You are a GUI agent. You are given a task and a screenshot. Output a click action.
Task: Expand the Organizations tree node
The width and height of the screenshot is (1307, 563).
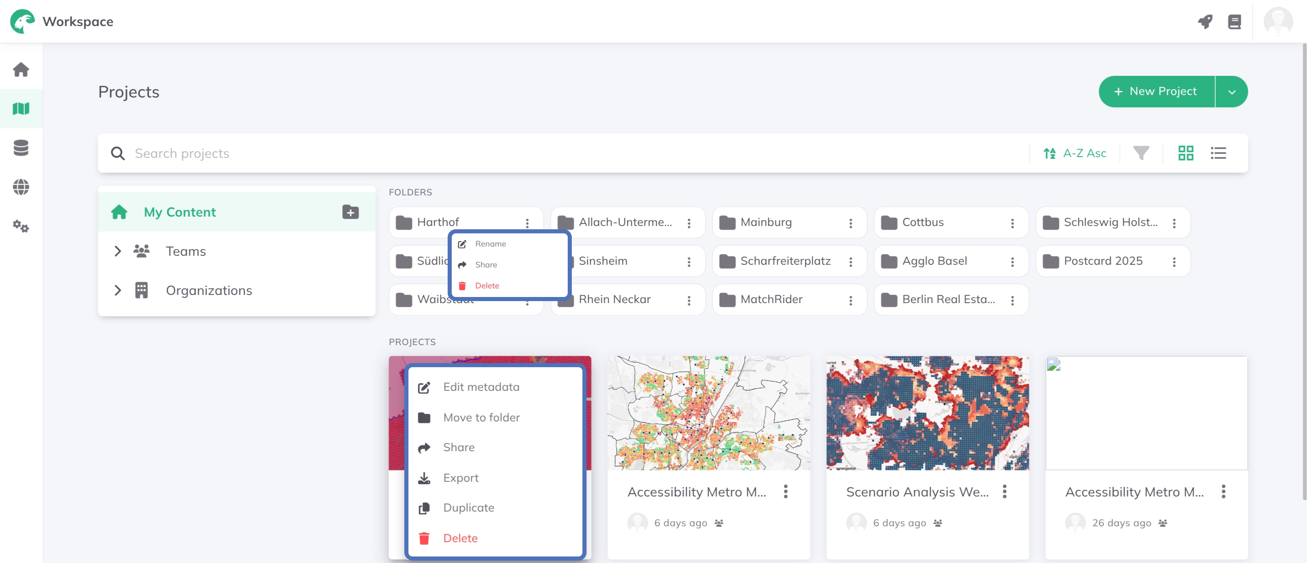[x=118, y=290]
